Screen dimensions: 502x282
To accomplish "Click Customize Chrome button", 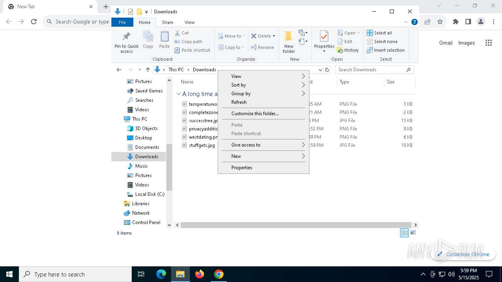I will (464, 254).
